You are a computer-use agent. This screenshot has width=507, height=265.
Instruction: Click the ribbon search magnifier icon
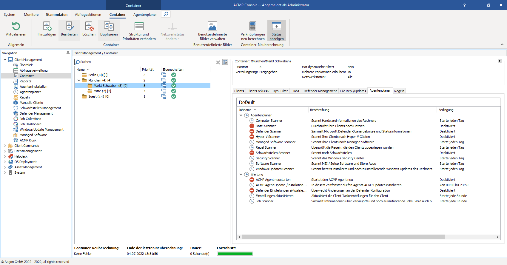coord(166,14)
